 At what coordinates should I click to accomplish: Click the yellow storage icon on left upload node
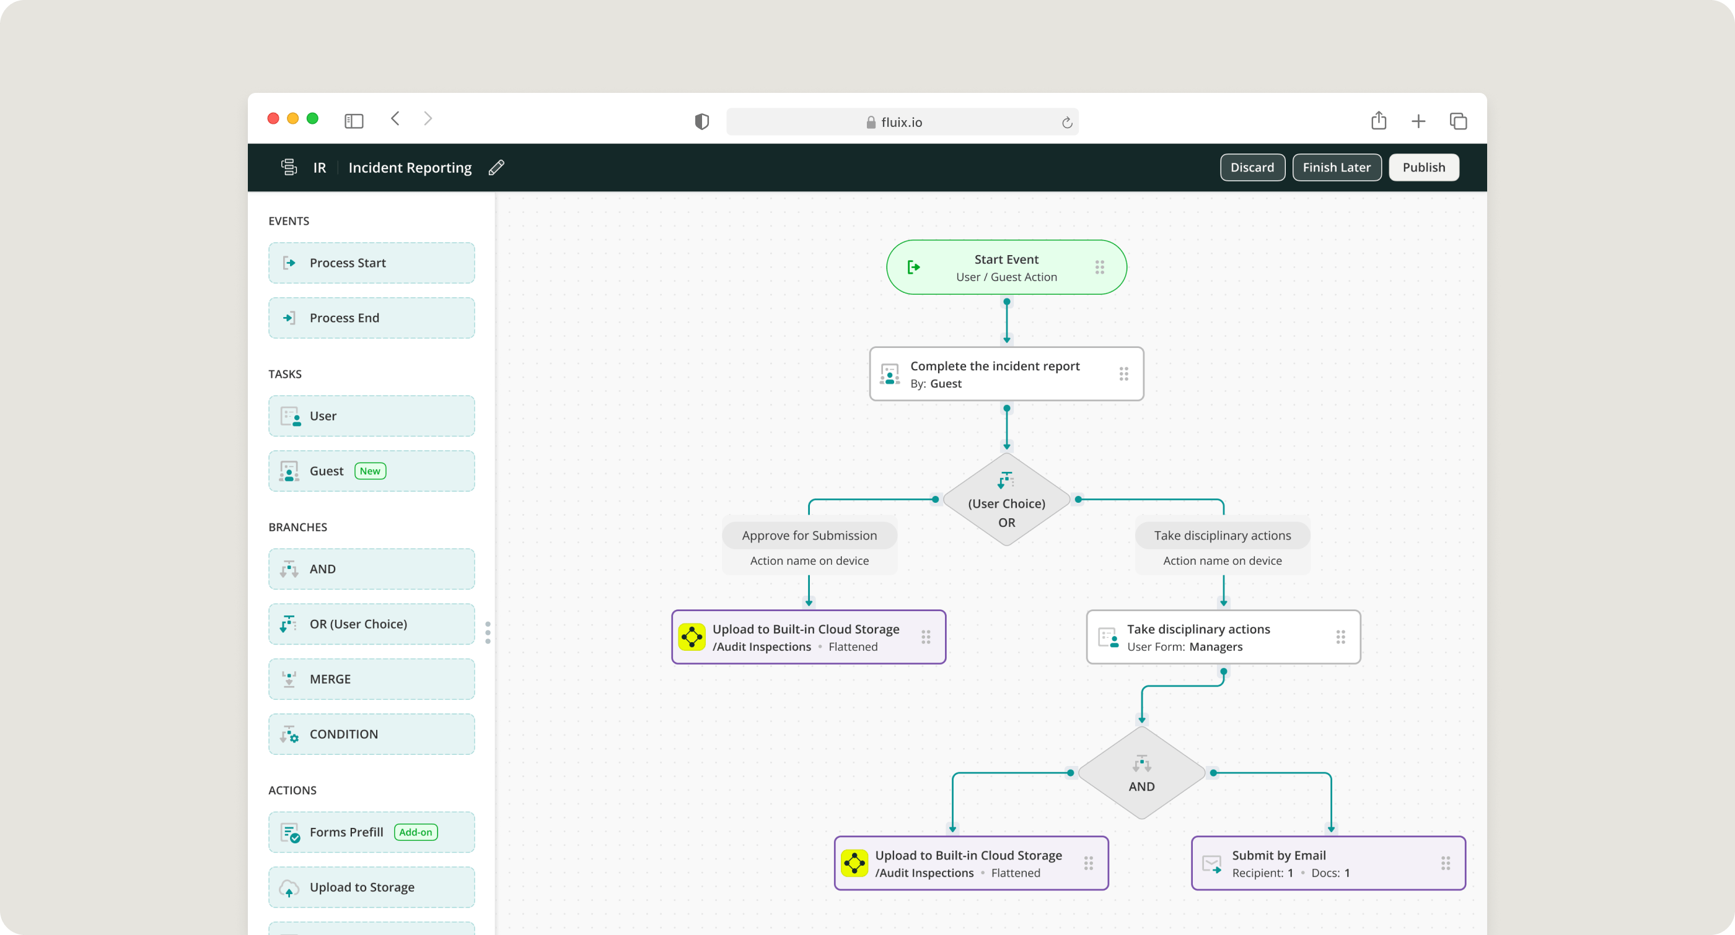click(692, 637)
